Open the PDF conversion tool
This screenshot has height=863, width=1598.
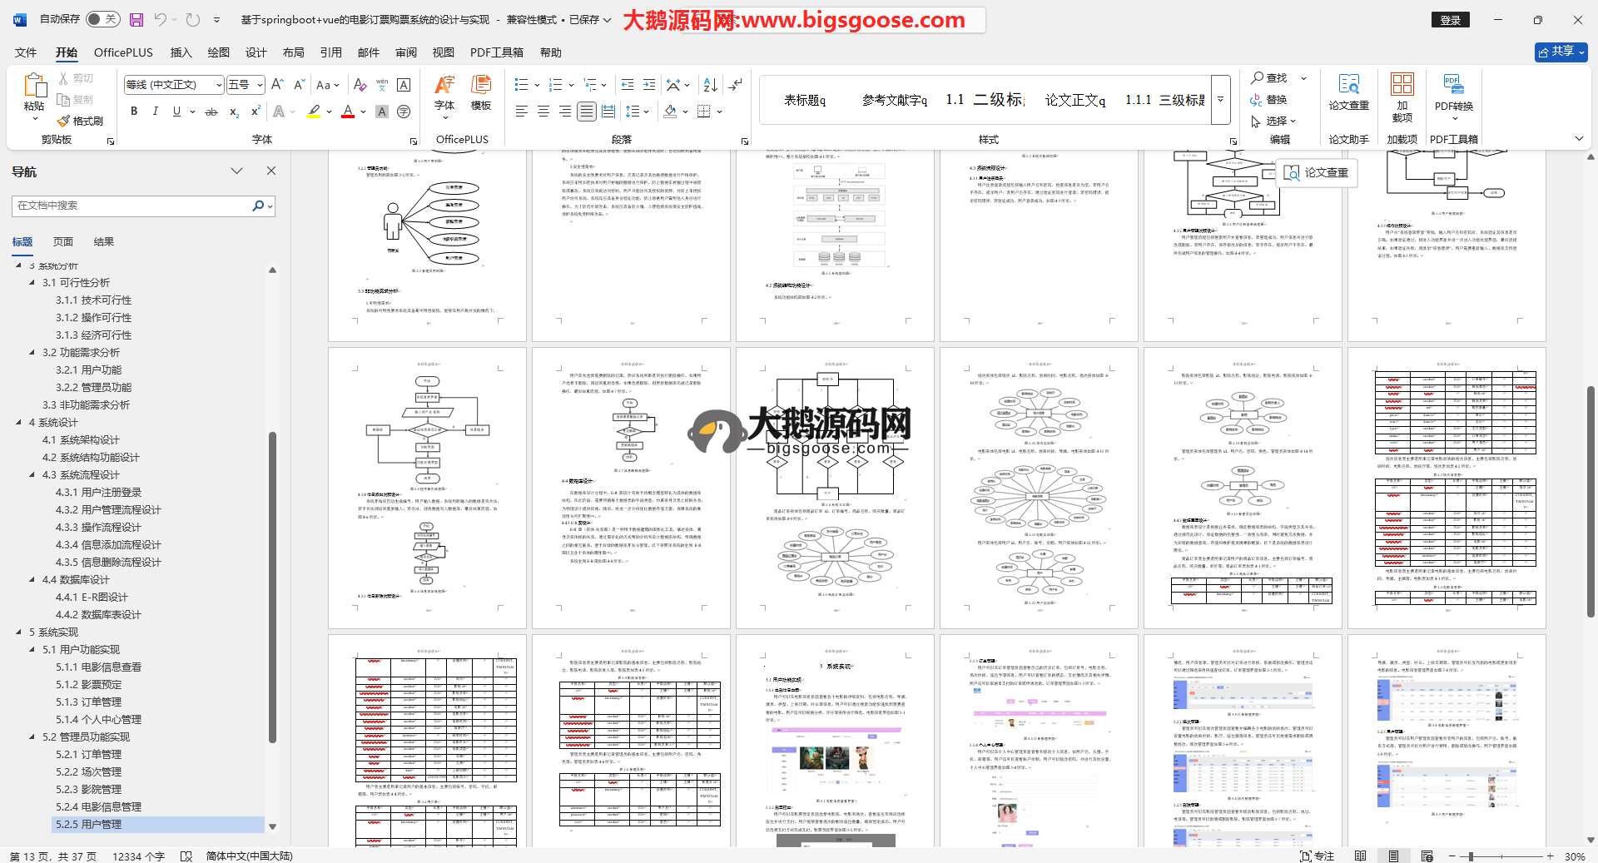coord(1453,92)
